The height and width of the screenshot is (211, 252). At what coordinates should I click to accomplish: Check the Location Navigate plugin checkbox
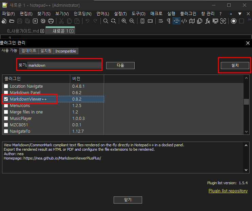(6, 86)
